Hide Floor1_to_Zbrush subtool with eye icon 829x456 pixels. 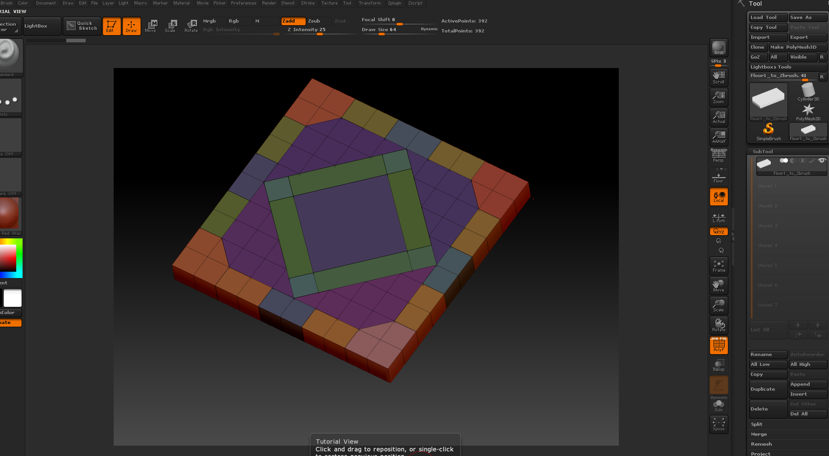[x=822, y=160]
